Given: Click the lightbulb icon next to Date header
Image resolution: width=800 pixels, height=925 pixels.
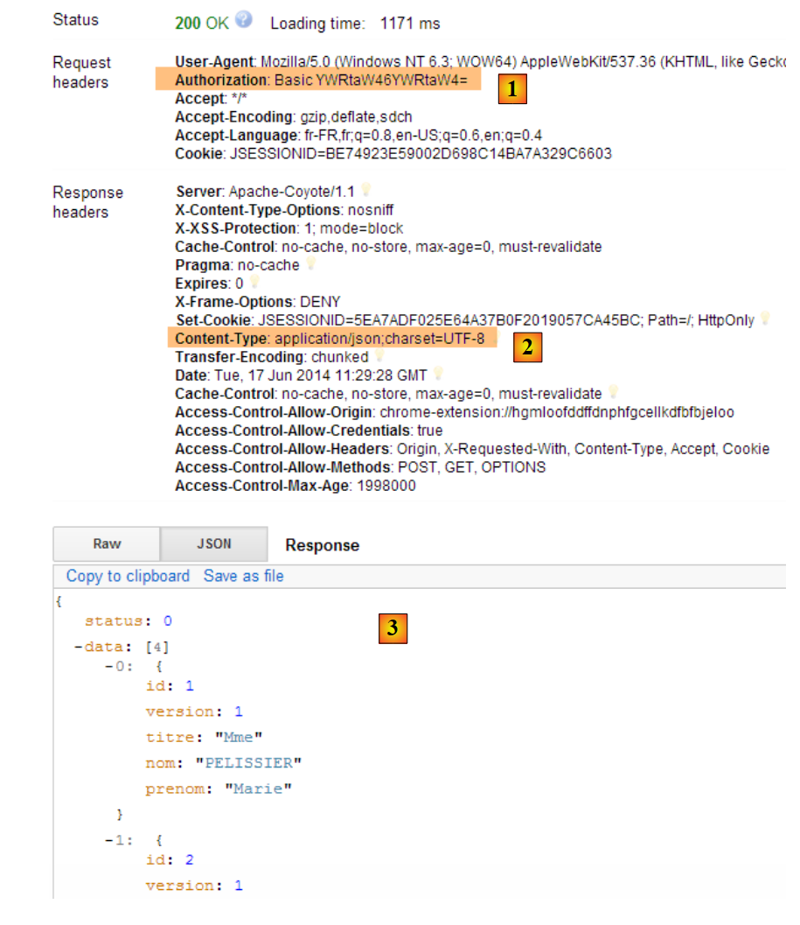Looking at the screenshot, I should (438, 374).
